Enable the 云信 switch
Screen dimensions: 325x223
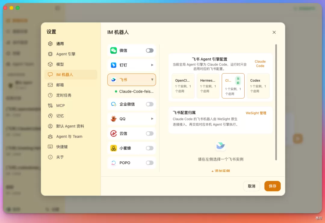pyautogui.click(x=150, y=133)
